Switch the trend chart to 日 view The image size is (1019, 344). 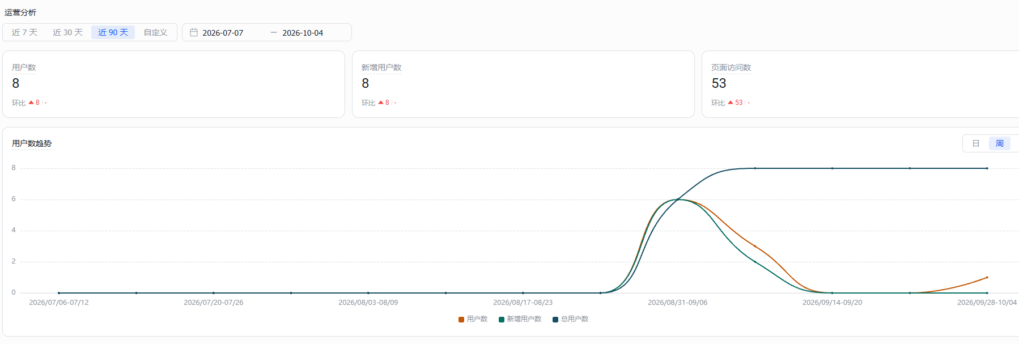976,143
